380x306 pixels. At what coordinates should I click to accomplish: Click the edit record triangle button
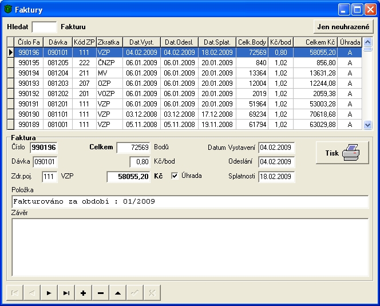[118, 293]
